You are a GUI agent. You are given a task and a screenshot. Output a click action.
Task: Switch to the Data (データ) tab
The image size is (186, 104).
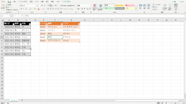(x=37, y=1)
